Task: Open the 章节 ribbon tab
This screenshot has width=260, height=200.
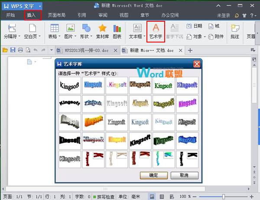Action: pyautogui.click(x=145, y=15)
